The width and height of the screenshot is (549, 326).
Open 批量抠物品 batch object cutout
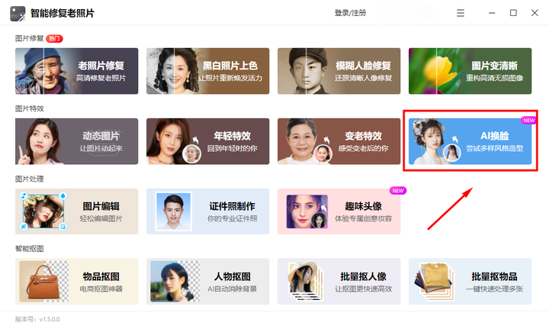[x=470, y=282]
